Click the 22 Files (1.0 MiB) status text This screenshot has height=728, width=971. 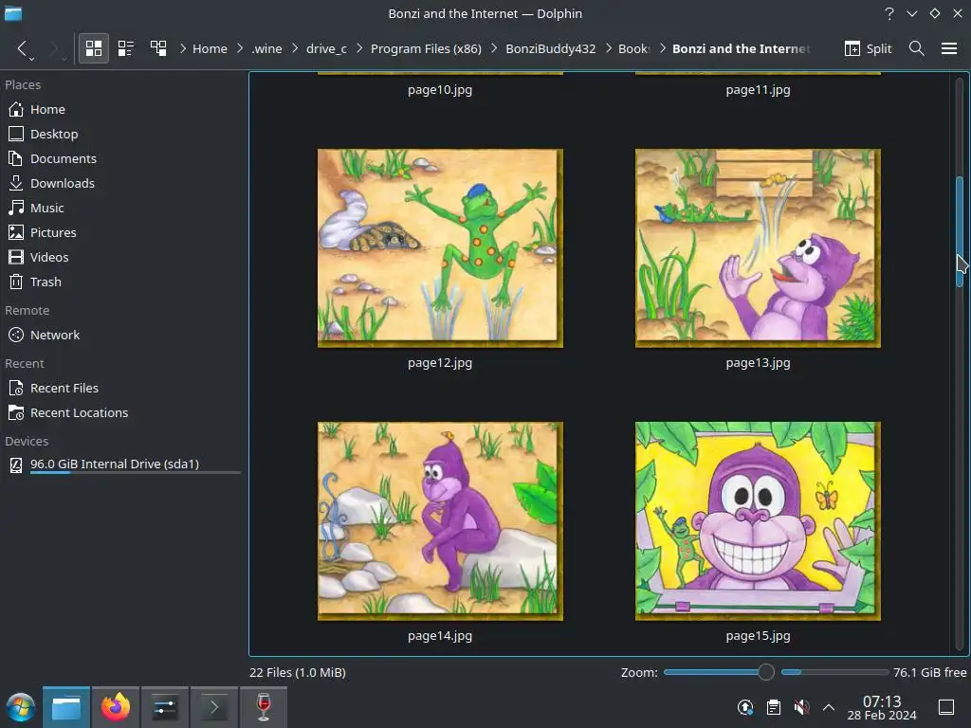tap(298, 672)
